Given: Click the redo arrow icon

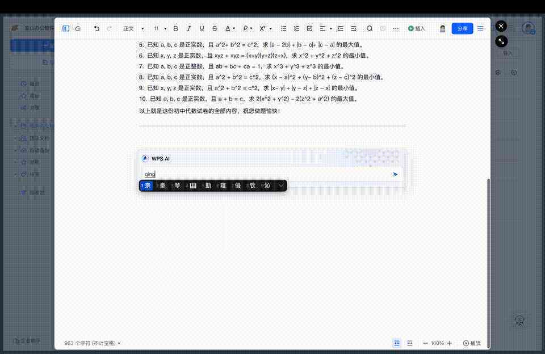Looking at the screenshot, I should (x=109, y=28).
